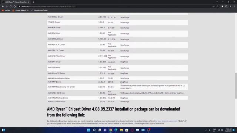Click the Chipset Driver 4.08.09.2337 download heading
The width and height of the screenshot is (237, 133).
114,112
